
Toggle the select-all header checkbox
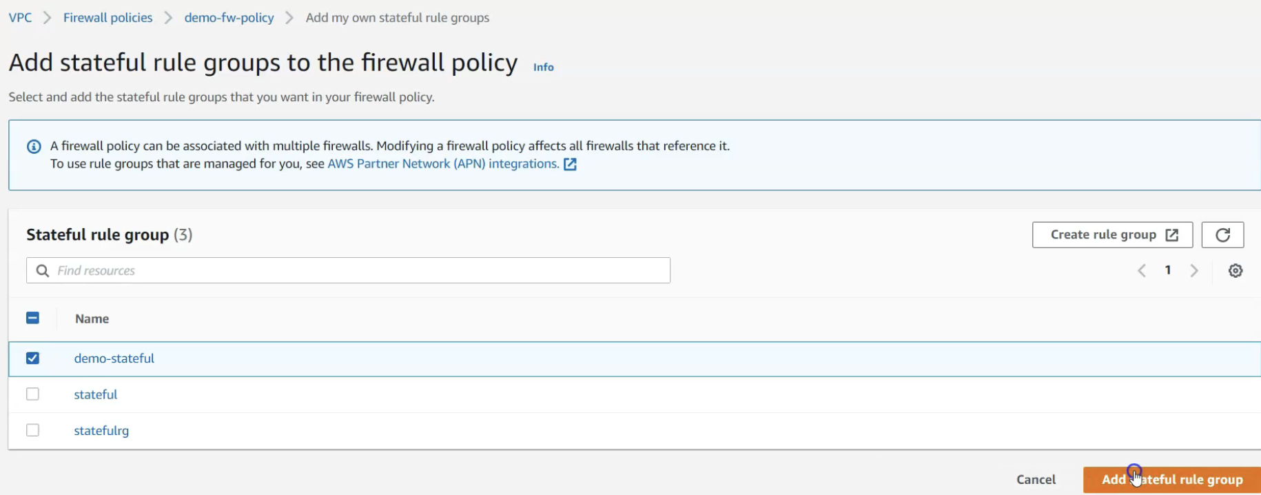tap(32, 318)
